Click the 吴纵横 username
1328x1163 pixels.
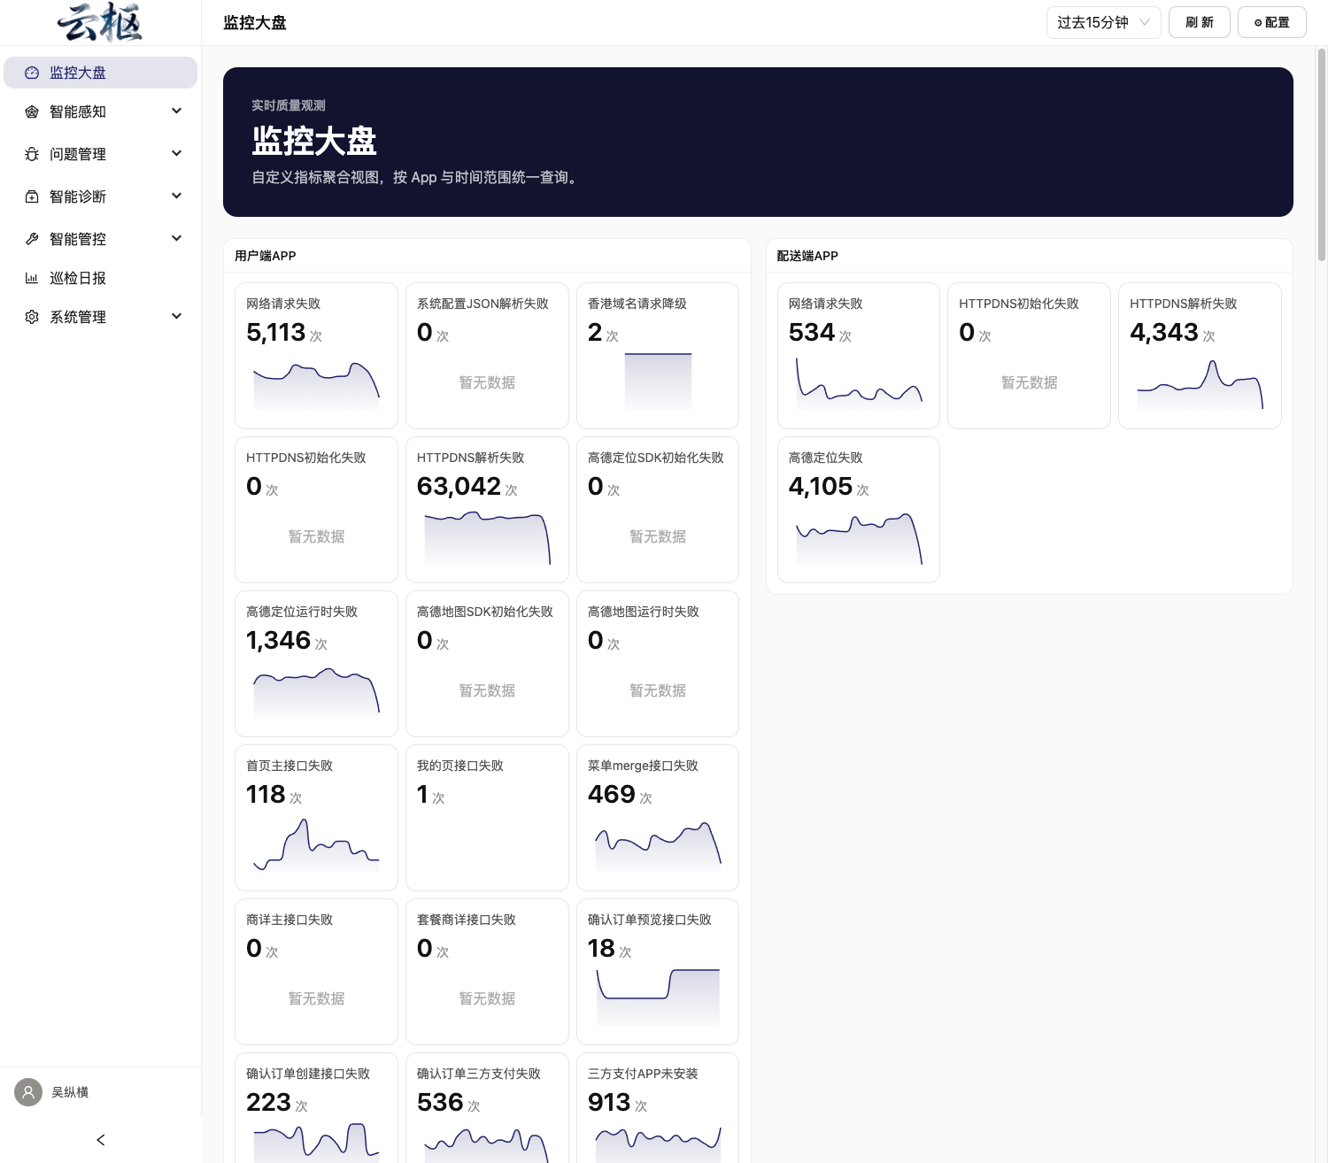point(70,1092)
